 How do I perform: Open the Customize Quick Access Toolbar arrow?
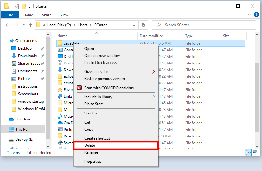pyautogui.click(x=29, y=7)
